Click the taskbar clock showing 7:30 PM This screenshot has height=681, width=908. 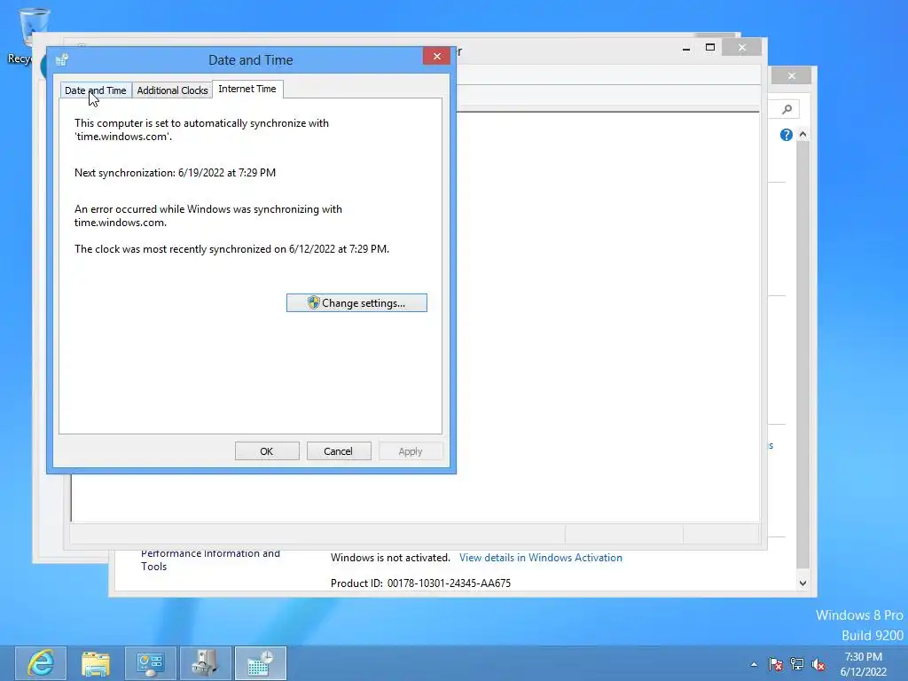tap(864, 664)
